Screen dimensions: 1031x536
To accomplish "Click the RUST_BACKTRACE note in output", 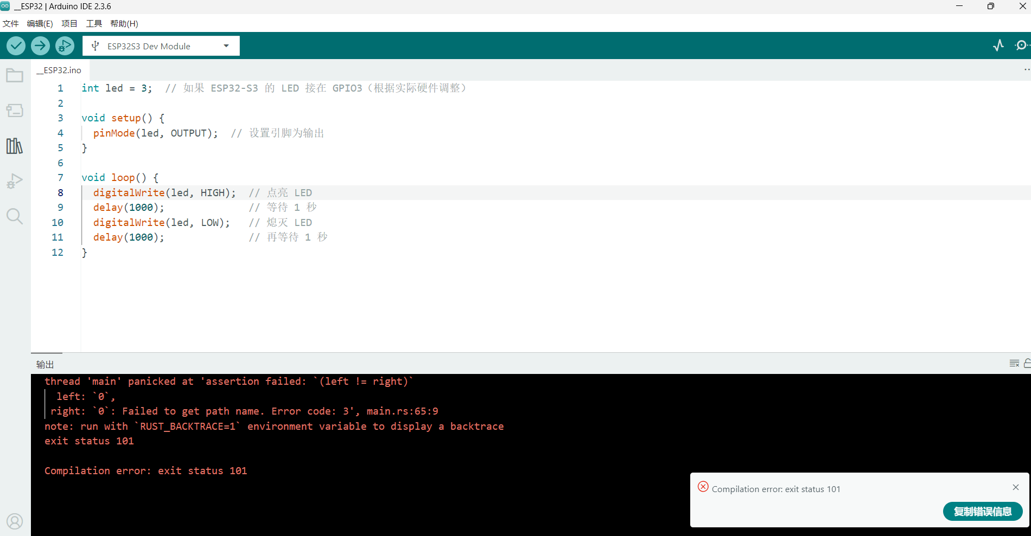I will (274, 427).
